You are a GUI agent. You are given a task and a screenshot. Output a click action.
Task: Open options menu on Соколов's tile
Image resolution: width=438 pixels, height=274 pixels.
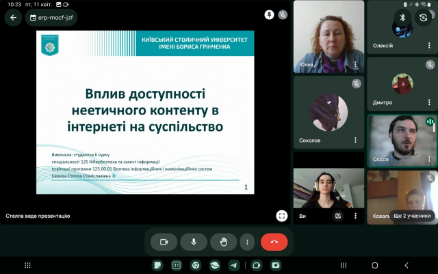355,140
